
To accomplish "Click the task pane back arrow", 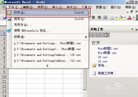I will coord(91,35).
